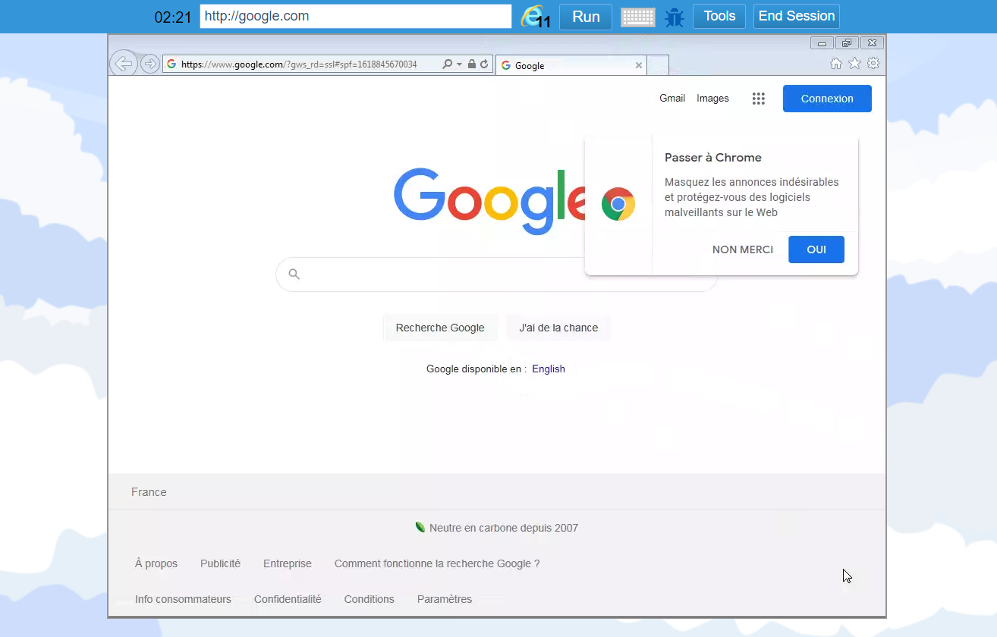Minimize the IE window
This screenshot has width=997, height=637.
pyautogui.click(x=822, y=43)
